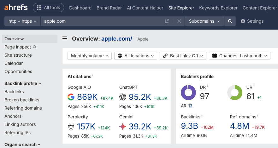The image size is (278, 148).
Task: Open the AR rank 13 link
Action: click(x=190, y=106)
